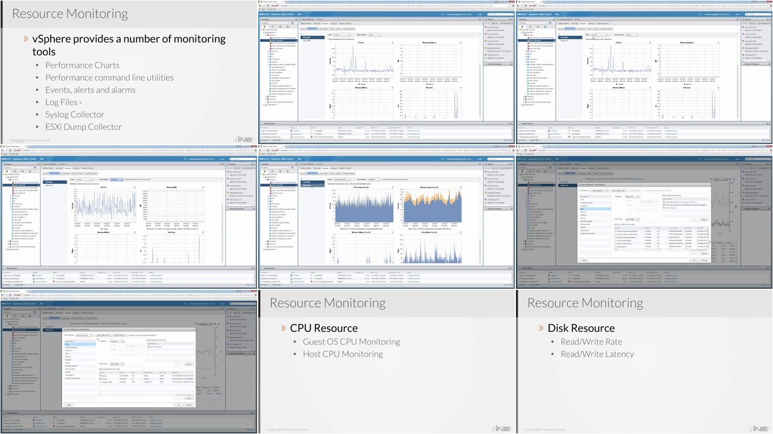Click Chrome reload icon in CPU dialog thumbnail
This screenshot has width=773, height=434.
pyautogui.click(x=10, y=295)
